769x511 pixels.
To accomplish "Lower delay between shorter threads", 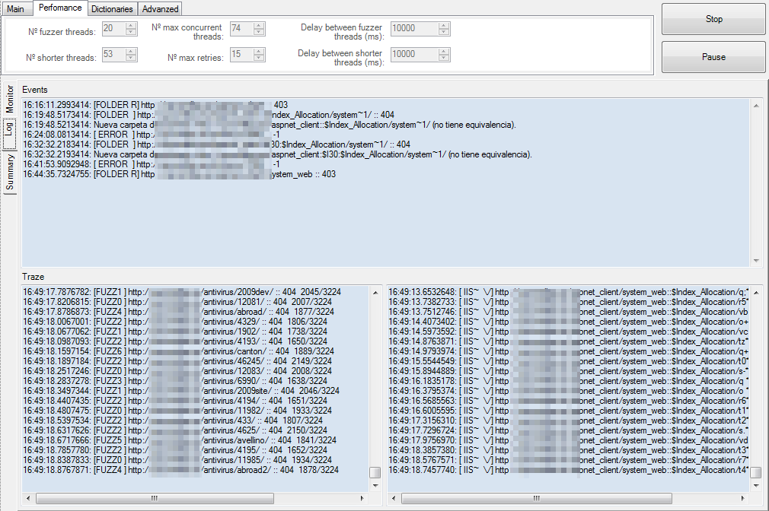I will coord(445,57).
